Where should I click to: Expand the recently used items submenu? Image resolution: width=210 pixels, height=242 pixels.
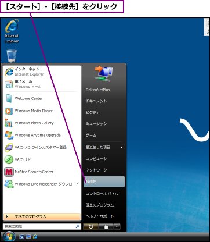point(104,147)
